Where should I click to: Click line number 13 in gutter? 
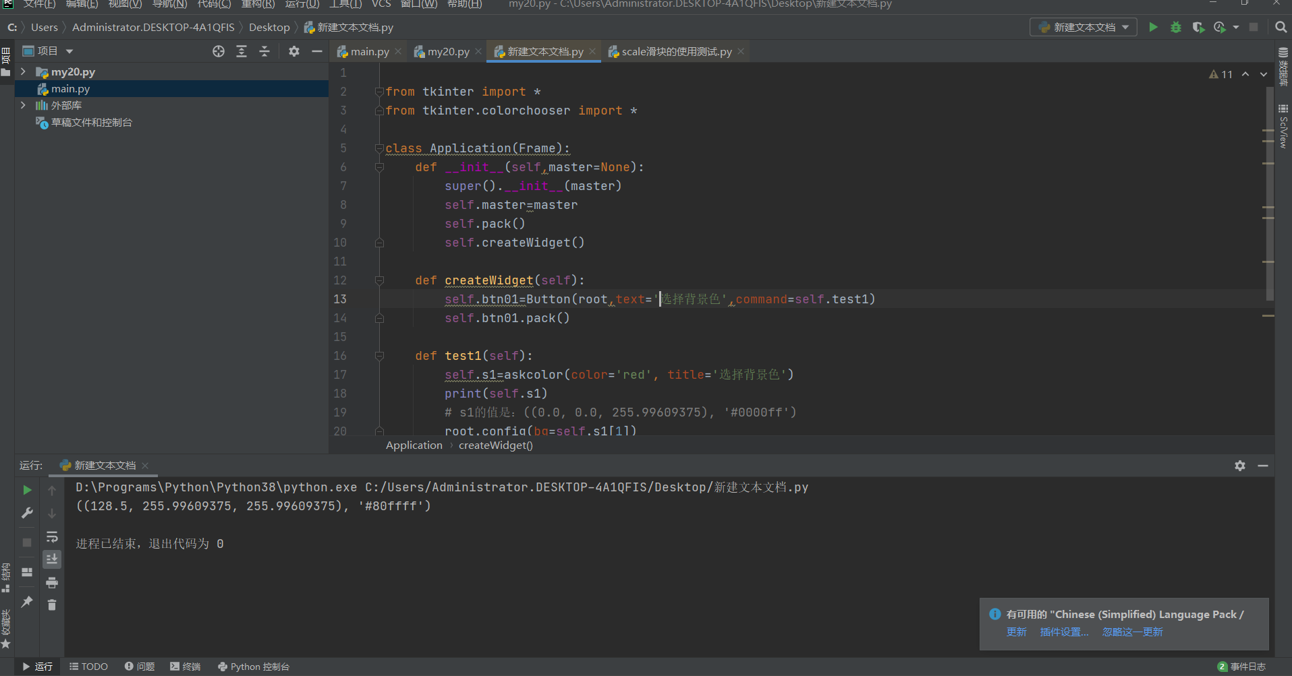point(340,299)
